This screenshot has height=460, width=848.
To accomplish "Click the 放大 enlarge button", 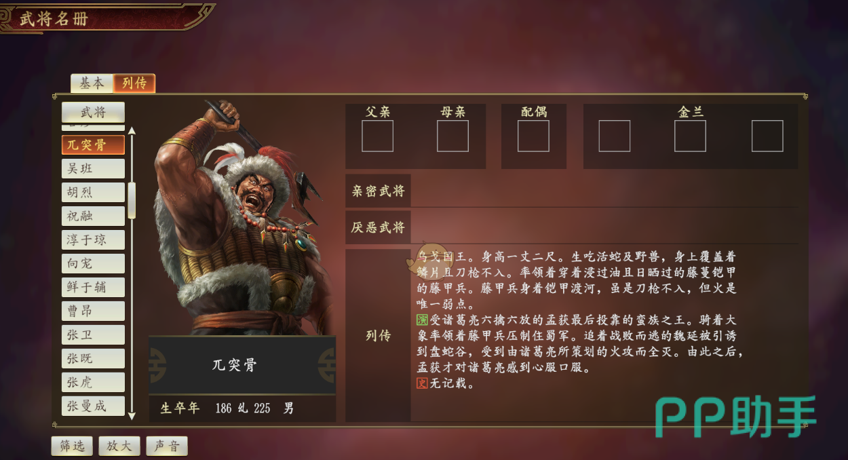I will (x=119, y=446).
